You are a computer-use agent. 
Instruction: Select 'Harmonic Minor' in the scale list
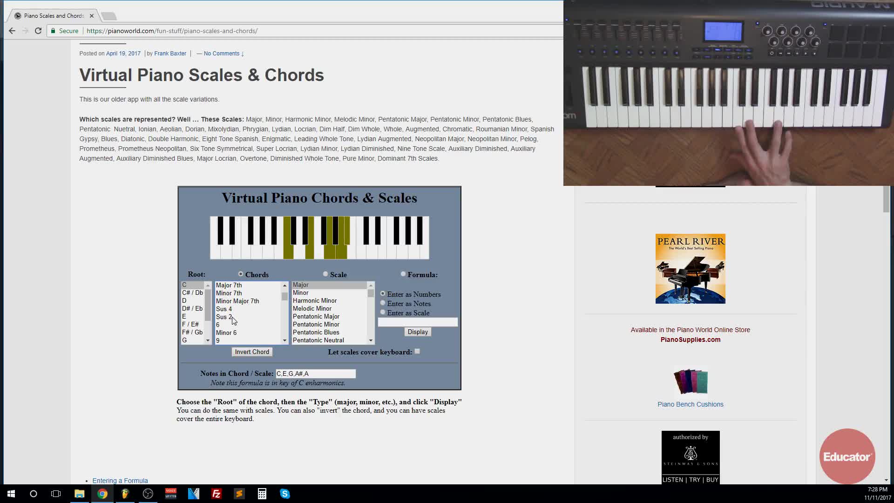(315, 301)
